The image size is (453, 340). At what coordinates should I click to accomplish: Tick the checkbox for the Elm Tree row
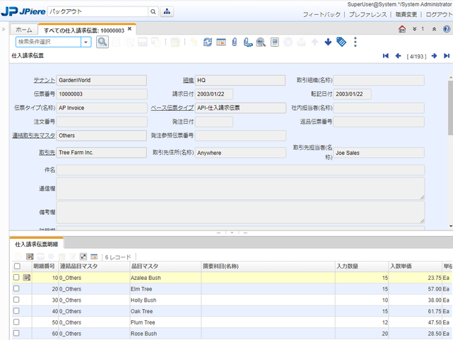pos(16,288)
